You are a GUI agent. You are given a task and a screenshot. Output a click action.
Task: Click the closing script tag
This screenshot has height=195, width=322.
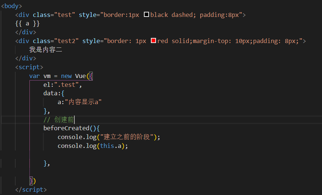pos(31,189)
